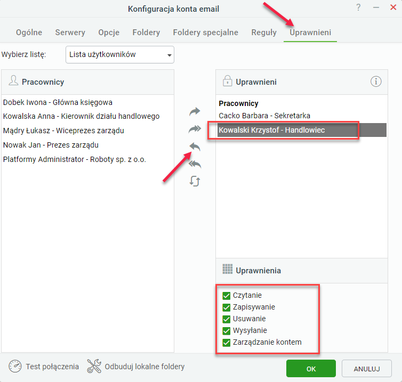
Task: Go to the Opcje tab
Action: (x=109, y=32)
